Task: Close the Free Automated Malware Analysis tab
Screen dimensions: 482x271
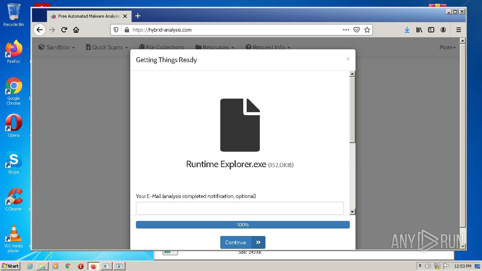Action: [125, 16]
